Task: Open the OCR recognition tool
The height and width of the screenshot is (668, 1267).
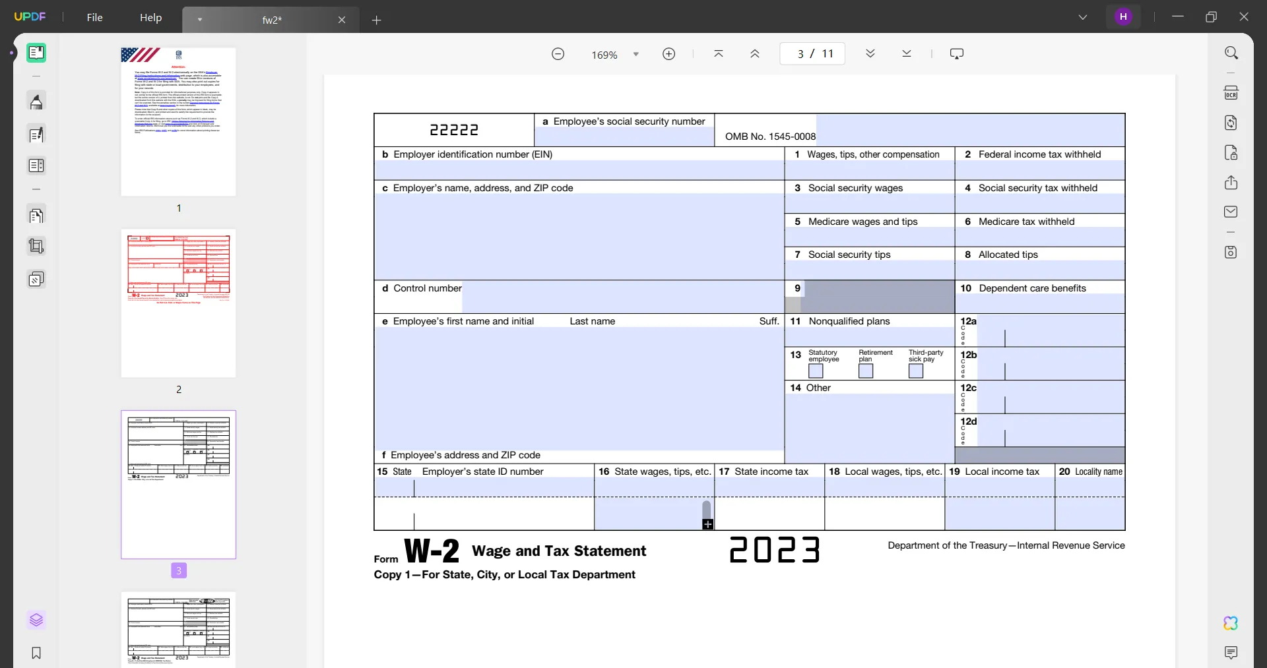Action: click(1231, 93)
